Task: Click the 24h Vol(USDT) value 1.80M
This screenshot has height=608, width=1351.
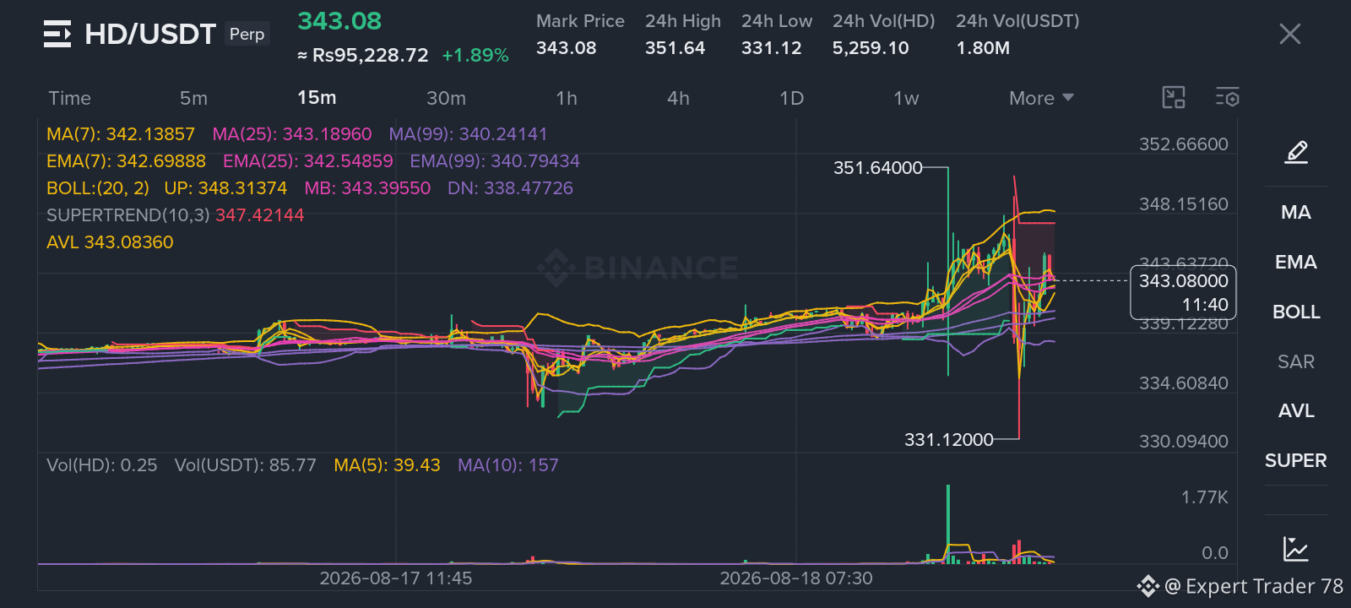Action: pyautogui.click(x=983, y=48)
